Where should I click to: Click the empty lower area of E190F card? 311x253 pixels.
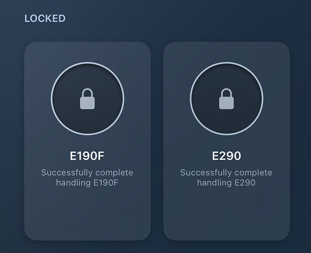(87, 214)
